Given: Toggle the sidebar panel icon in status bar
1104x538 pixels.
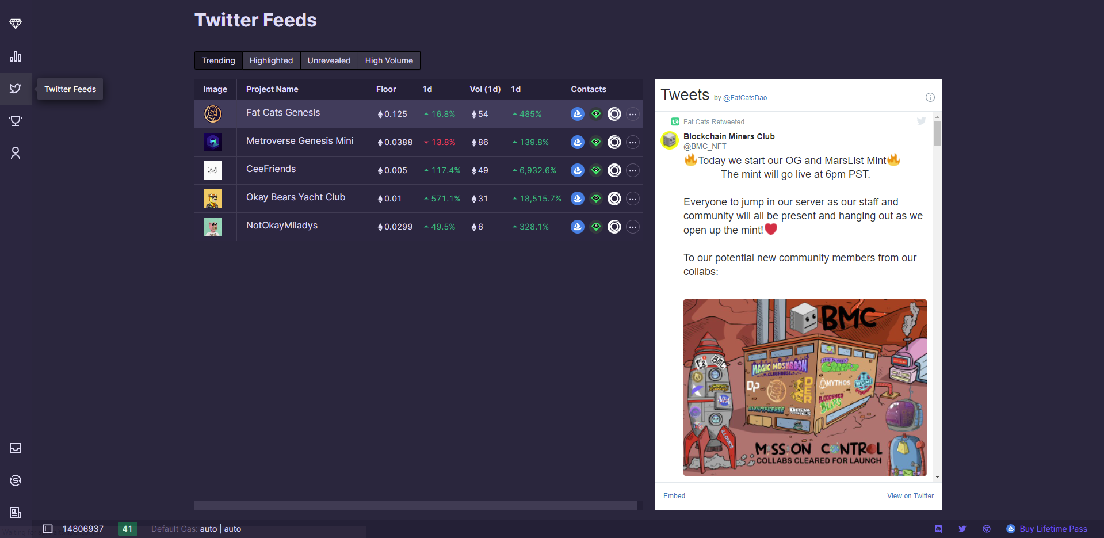Looking at the screenshot, I should (48, 529).
